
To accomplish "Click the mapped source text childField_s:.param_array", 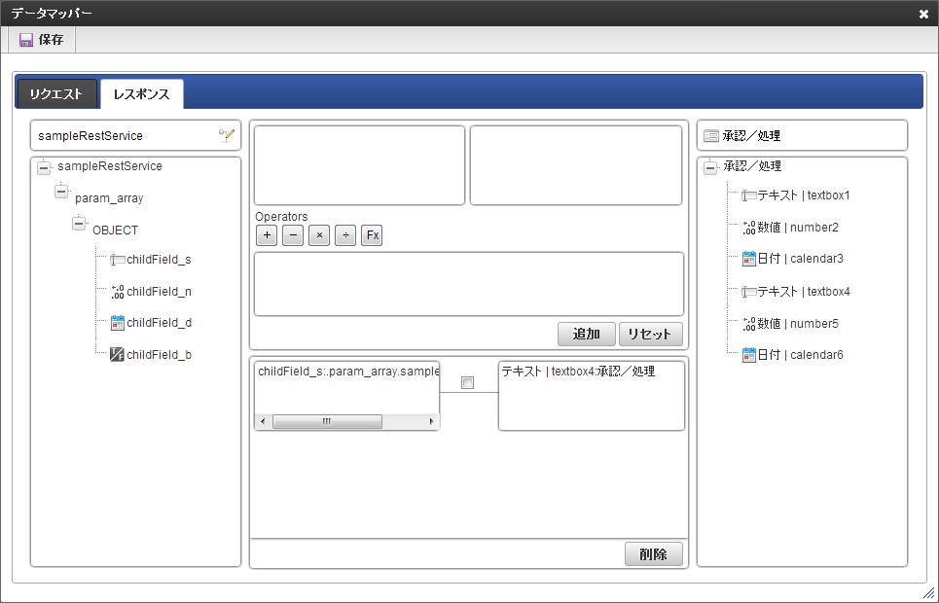I will 348,372.
